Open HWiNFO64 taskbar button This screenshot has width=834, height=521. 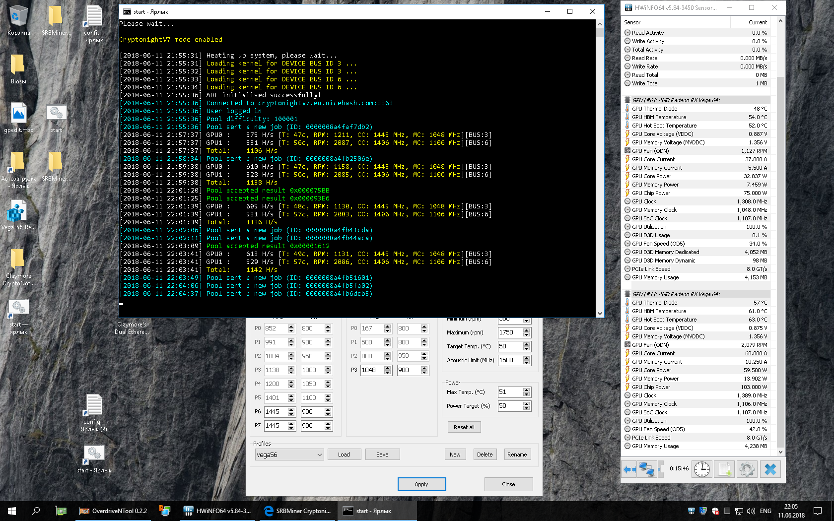[217, 511]
